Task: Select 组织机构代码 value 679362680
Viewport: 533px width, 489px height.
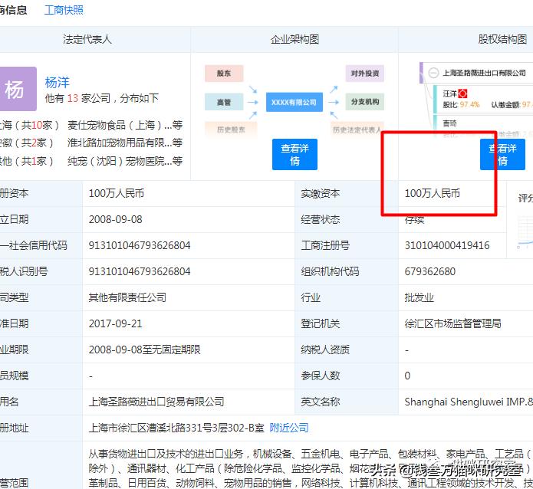Action: pyautogui.click(x=430, y=271)
